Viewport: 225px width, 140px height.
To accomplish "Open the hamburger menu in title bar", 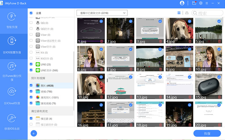I will point(207,3).
